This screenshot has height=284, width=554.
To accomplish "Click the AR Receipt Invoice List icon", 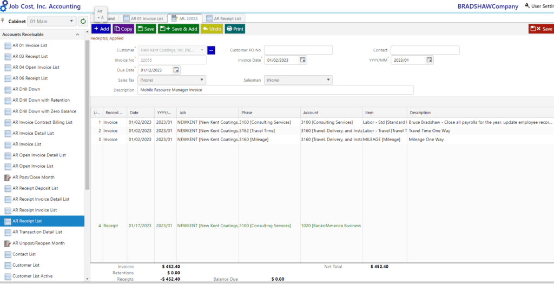I will 8,210.
